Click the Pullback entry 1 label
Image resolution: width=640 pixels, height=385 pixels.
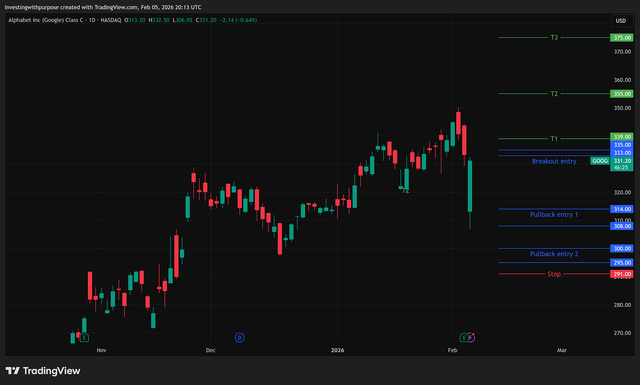pos(554,215)
